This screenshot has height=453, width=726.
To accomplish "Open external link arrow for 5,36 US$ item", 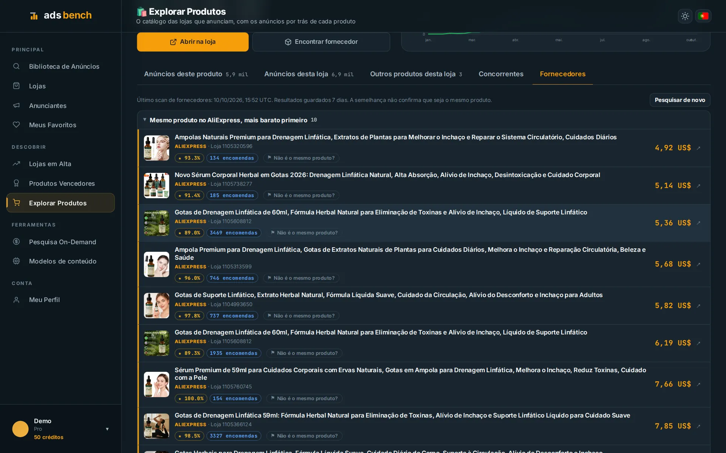I will pos(698,223).
